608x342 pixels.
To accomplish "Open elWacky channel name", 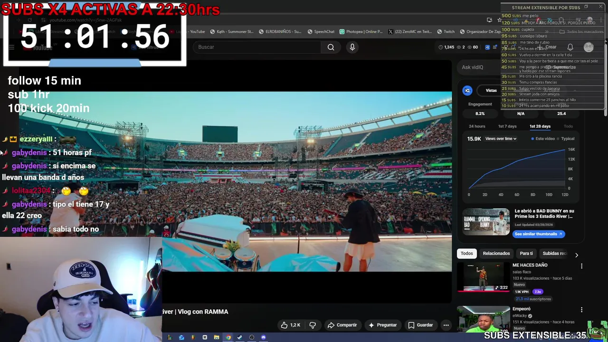I will pos(520,315).
